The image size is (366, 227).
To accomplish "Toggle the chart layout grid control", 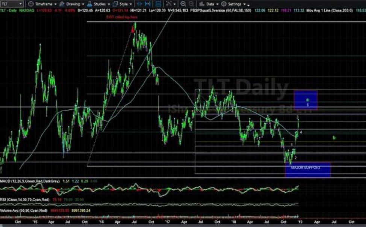I will pos(159,3).
